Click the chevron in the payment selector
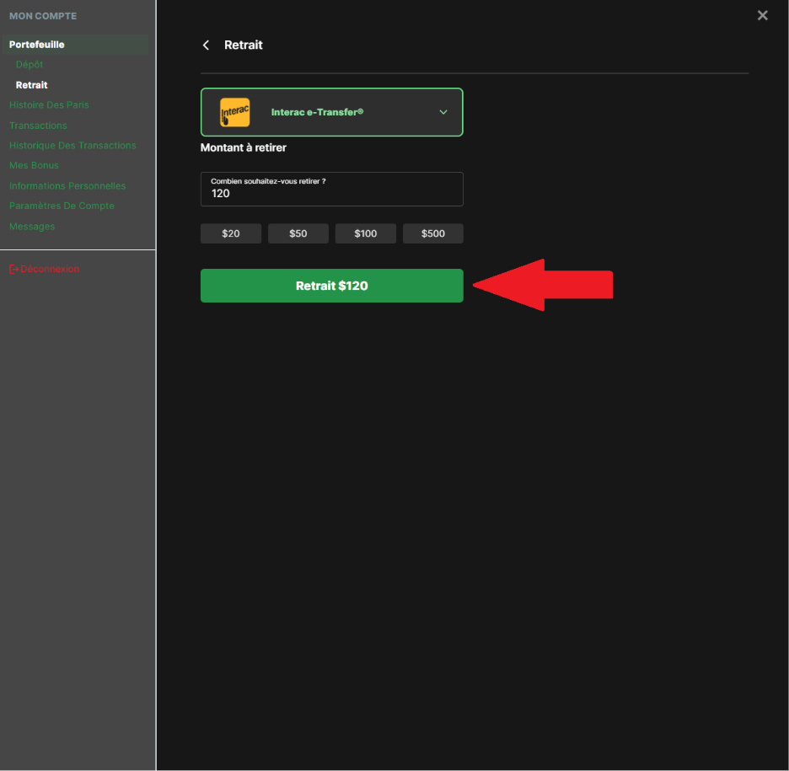The height and width of the screenshot is (771, 789). (443, 112)
